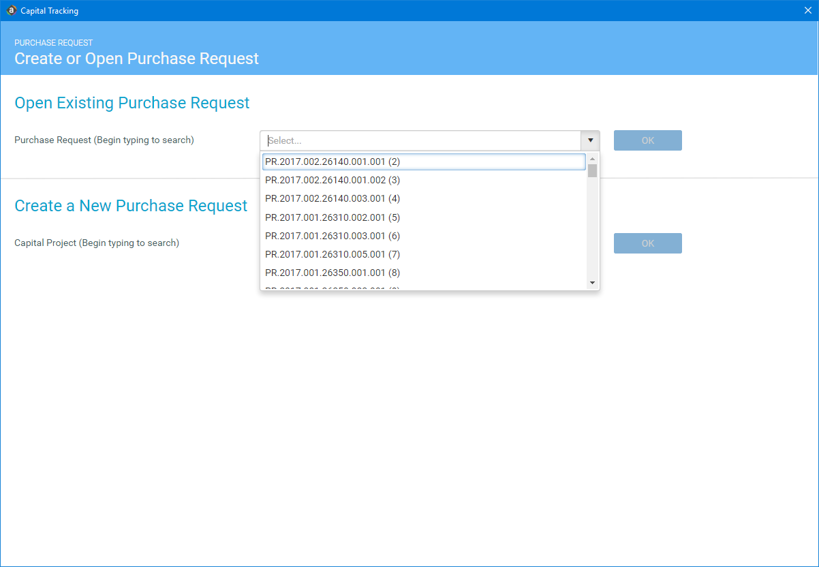Click the Open Existing Purchase Request heading
Screen dimensions: 819x567
[x=132, y=103]
